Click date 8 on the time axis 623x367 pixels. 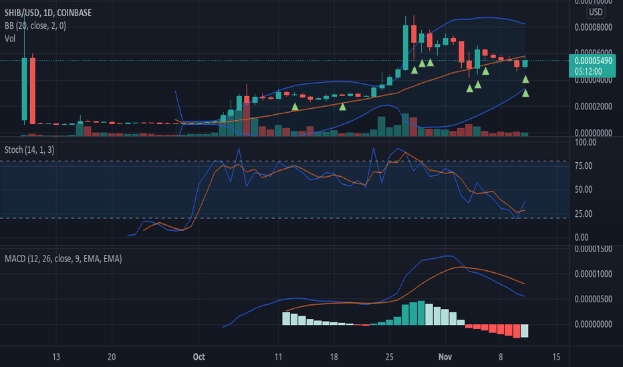tap(501, 357)
